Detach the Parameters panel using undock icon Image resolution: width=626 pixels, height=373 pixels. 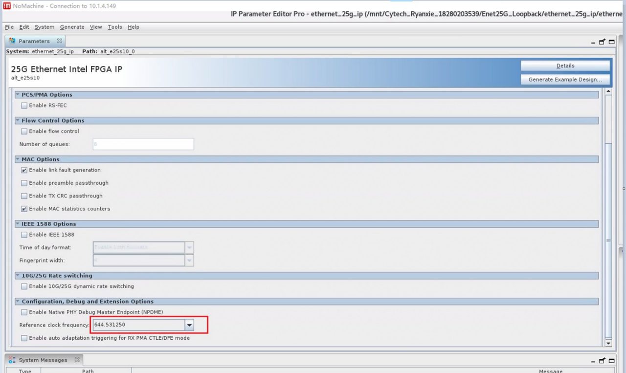(603, 42)
